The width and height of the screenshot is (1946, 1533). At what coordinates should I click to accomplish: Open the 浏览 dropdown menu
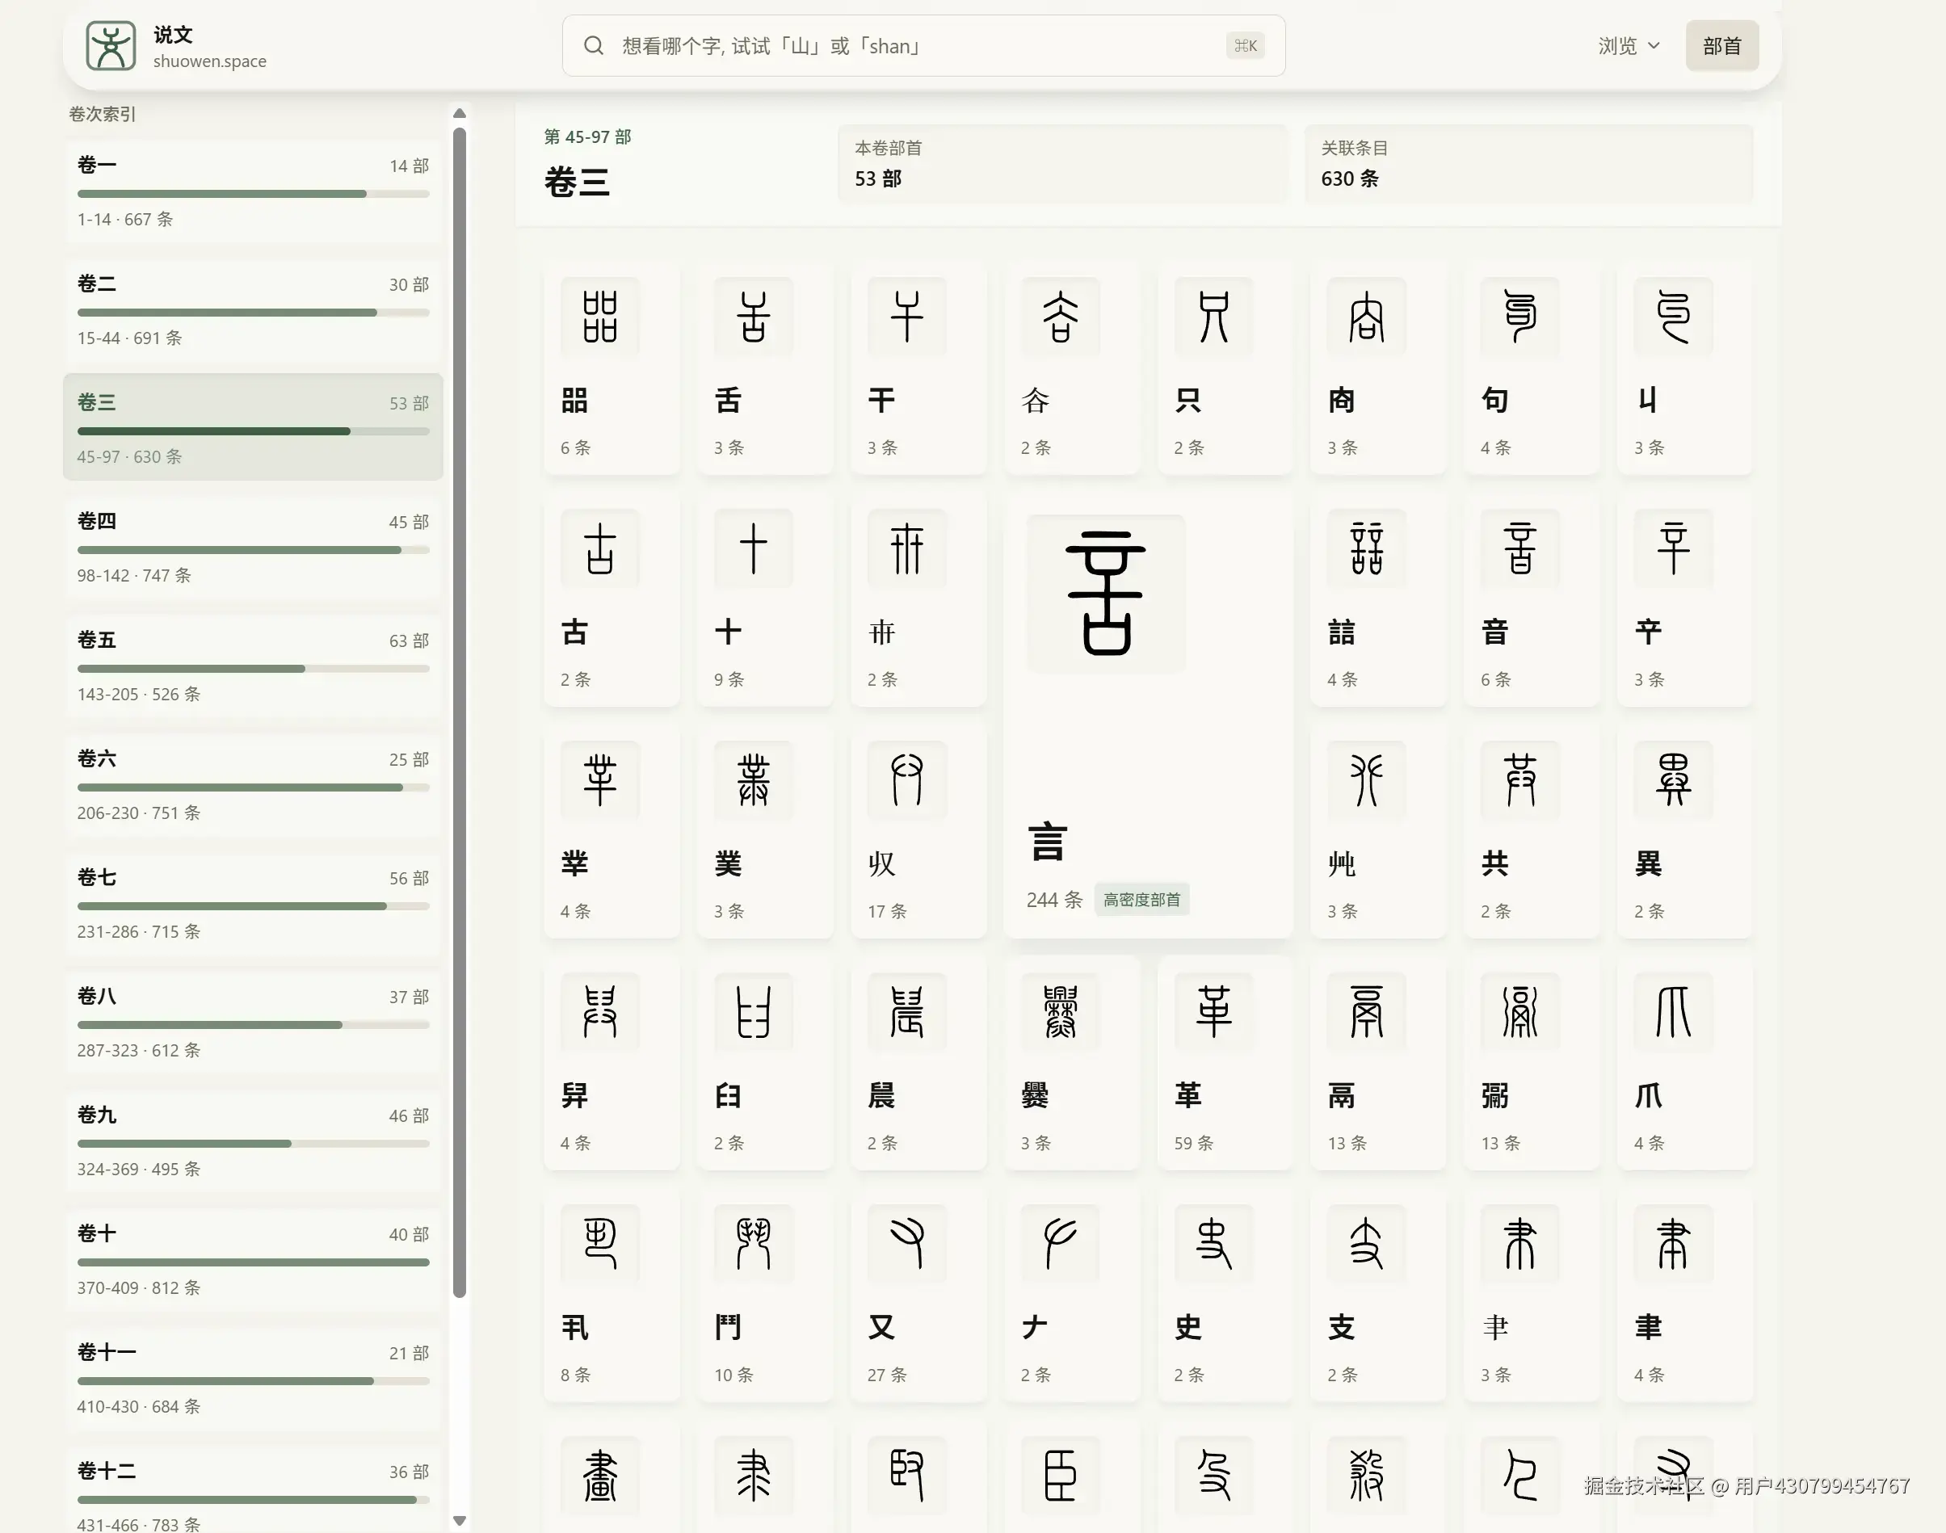(1629, 46)
